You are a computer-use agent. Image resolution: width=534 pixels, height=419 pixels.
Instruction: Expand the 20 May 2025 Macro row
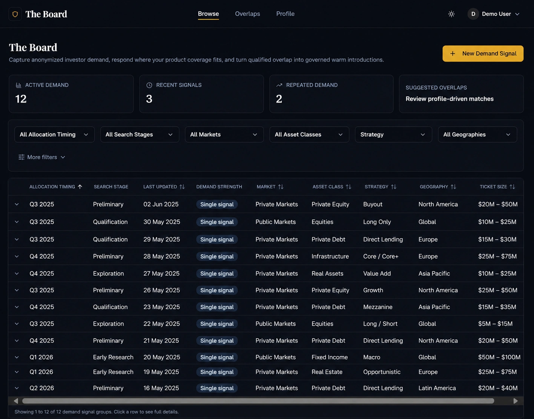pyautogui.click(x=17, y=357)
